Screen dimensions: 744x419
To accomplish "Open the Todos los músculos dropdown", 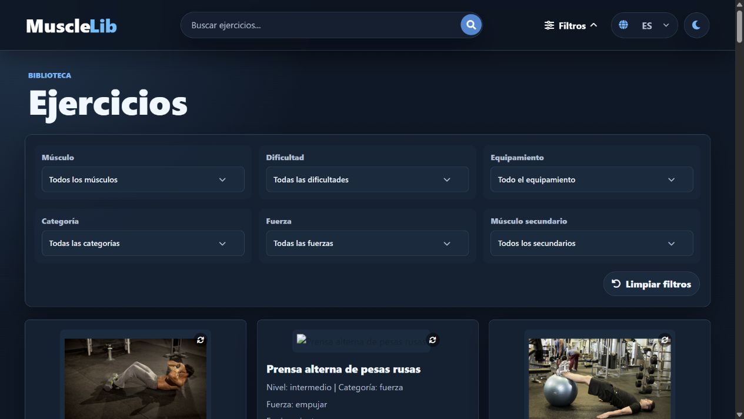I will click(143, 179).
